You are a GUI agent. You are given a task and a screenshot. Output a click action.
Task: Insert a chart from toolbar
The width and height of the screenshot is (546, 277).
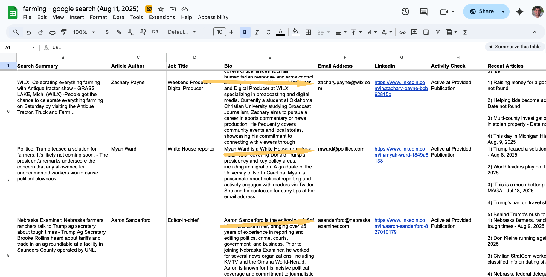click(426, 32)
